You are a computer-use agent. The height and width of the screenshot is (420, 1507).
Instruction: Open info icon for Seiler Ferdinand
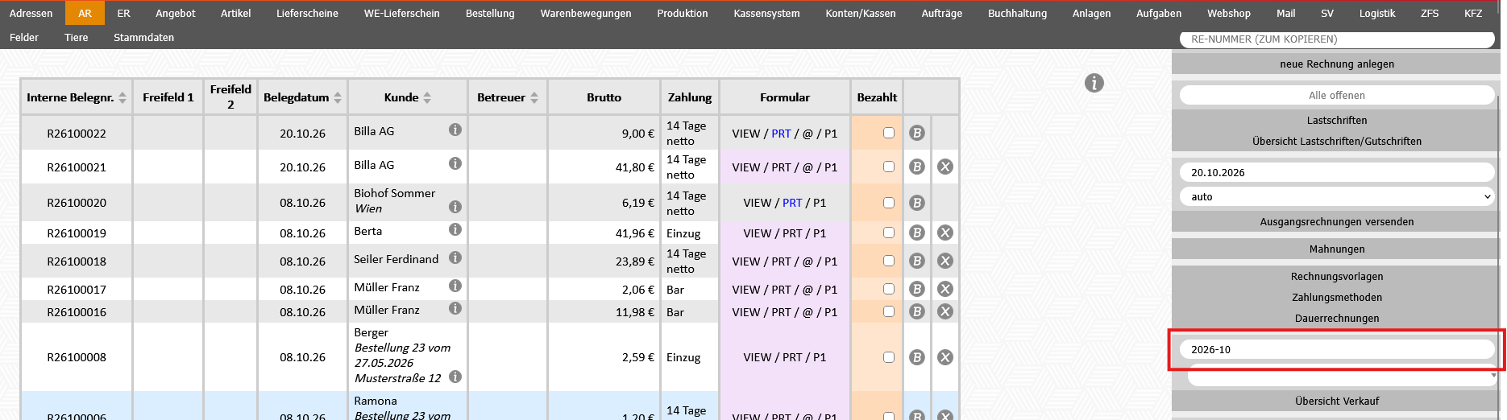pos(455,257)
